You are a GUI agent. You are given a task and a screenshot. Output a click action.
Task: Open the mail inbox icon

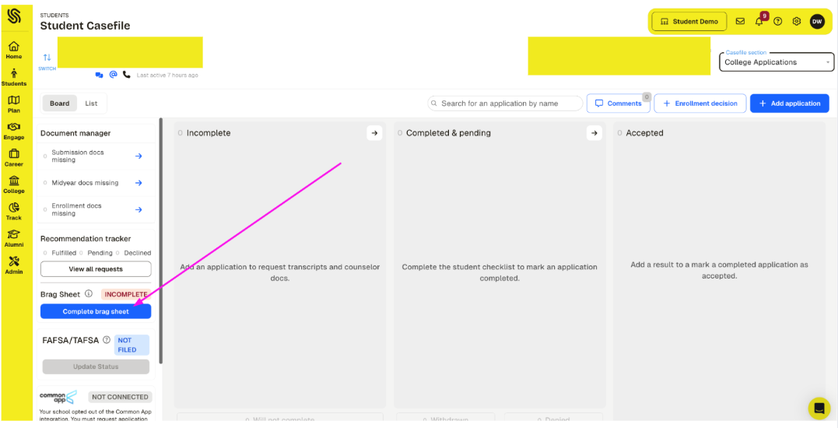click(740, 22)
